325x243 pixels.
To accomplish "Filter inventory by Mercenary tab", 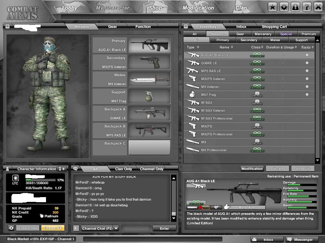I will pyautogui.click(x=263, y=34).
